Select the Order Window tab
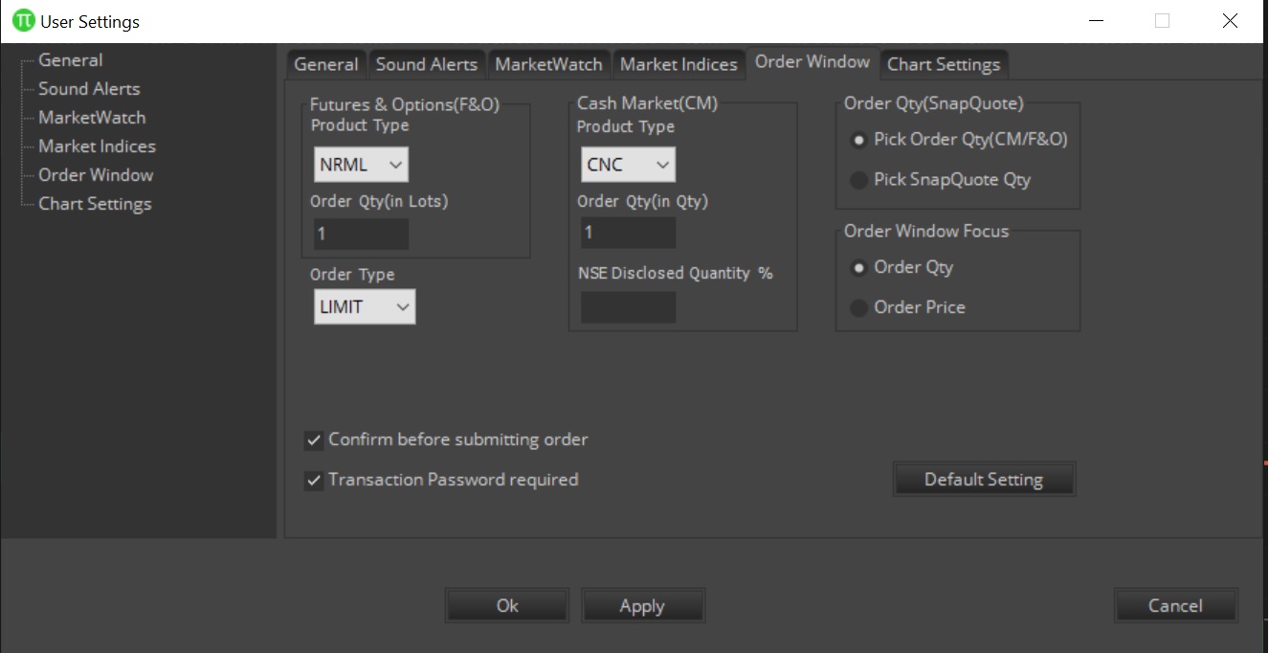This screenshot has height=653, width=1269. point(813,62)
